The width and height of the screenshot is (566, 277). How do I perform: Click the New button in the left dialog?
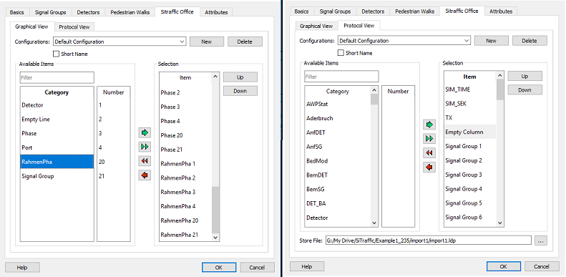click(207, 42)
